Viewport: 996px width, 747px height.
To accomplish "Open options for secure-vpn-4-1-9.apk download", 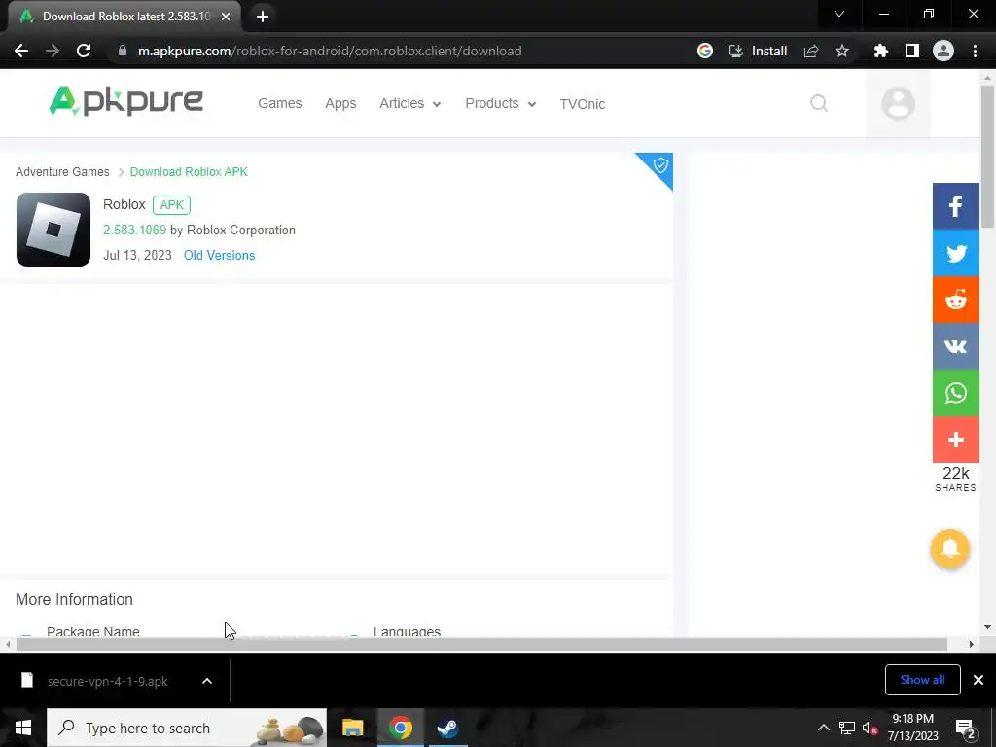I will point(207,681).
